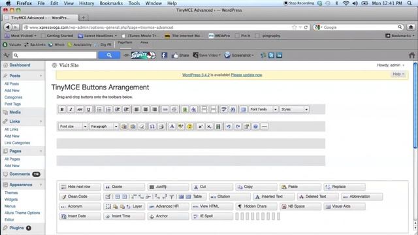Select the Strikethrough (ABC) button
This screenshot has height=235, width=418.
click(x=80, y=109)
